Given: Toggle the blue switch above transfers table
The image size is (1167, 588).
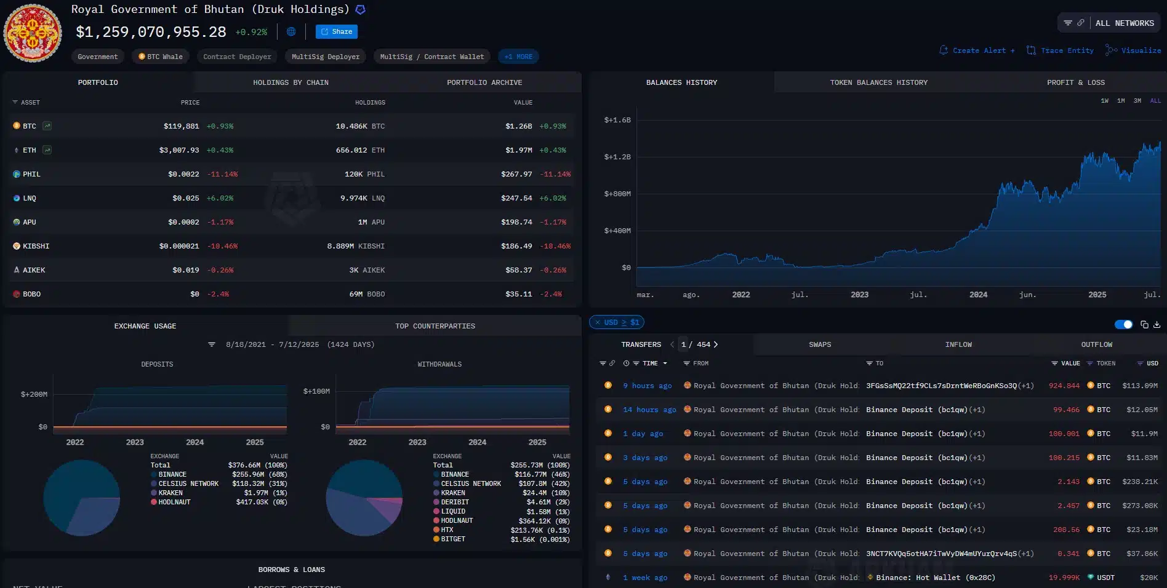Looking at the screenshot, I should click(1123, 324).
